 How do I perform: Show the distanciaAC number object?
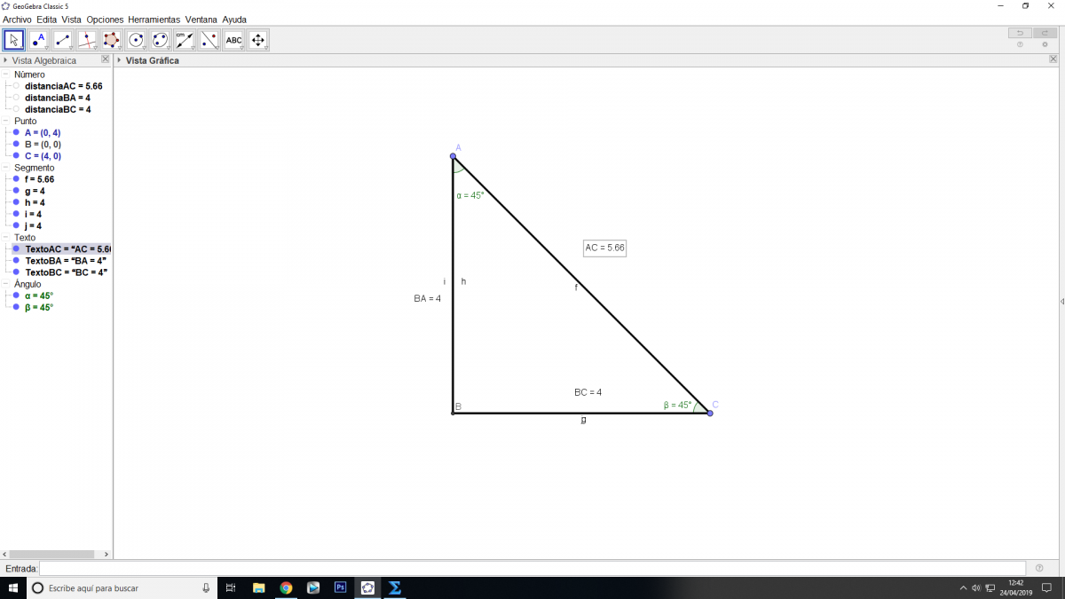(x=16, y=86)
